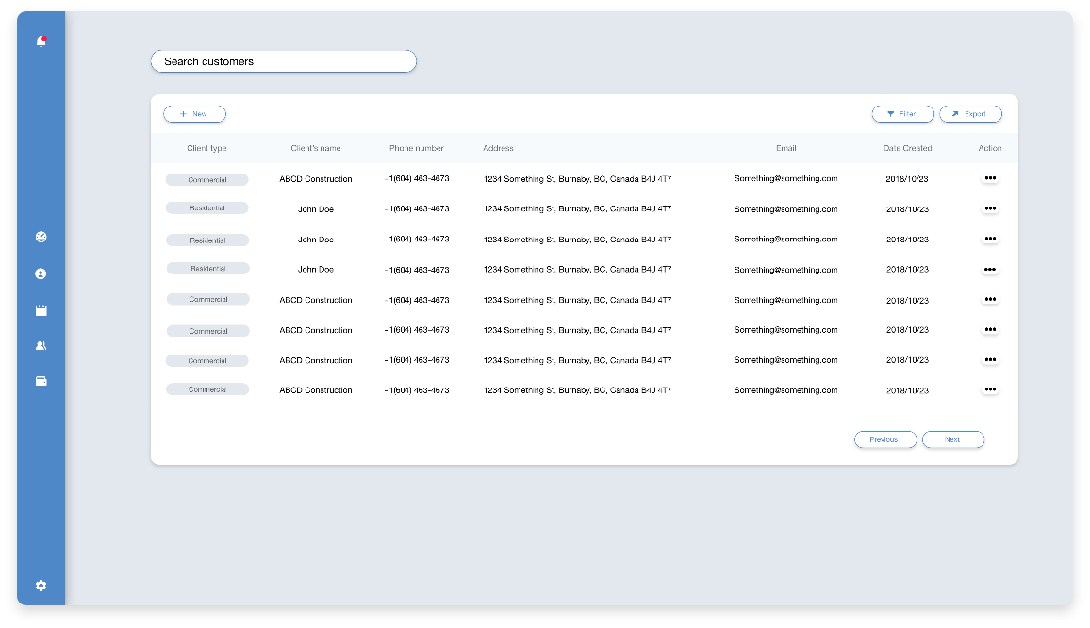The image size is (1090, 628).
Task: Open the wallet card icon in sidebar
Action: pyautogui.click(x=41, y=381)
